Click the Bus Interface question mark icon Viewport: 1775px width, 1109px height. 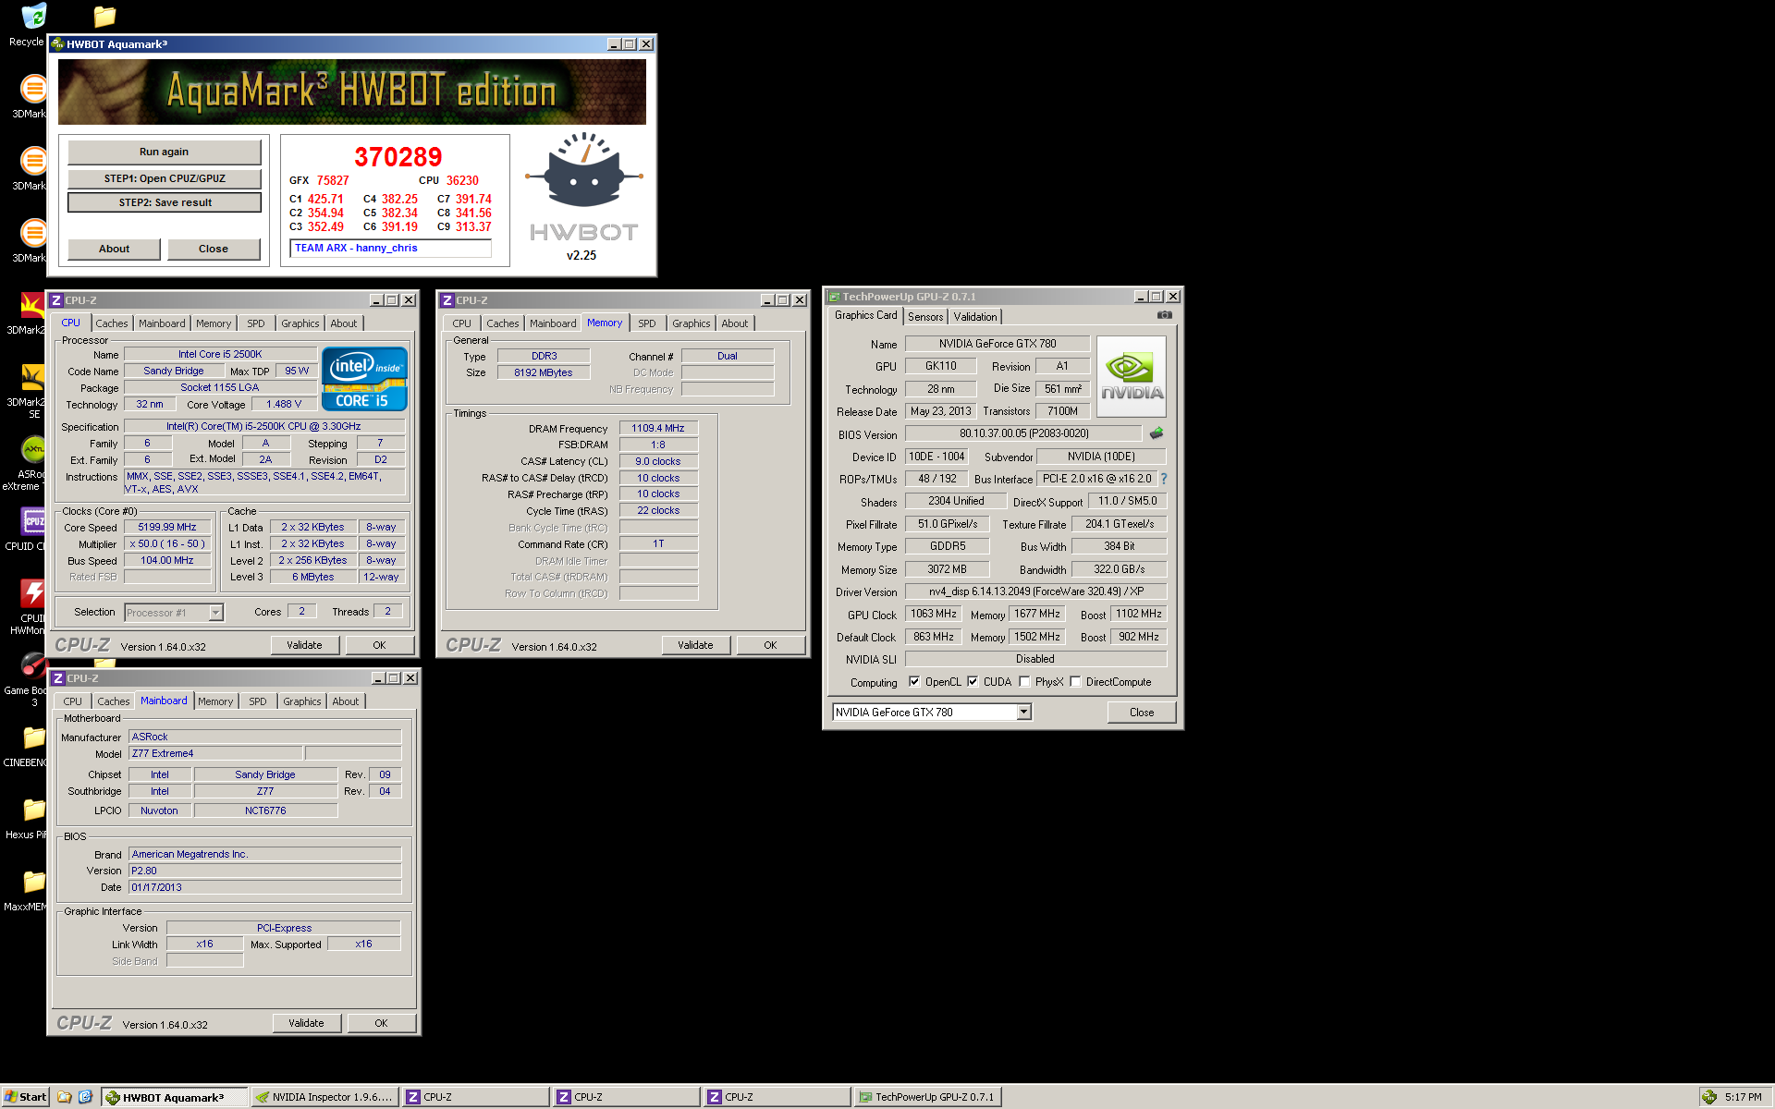coord(1164,479)
